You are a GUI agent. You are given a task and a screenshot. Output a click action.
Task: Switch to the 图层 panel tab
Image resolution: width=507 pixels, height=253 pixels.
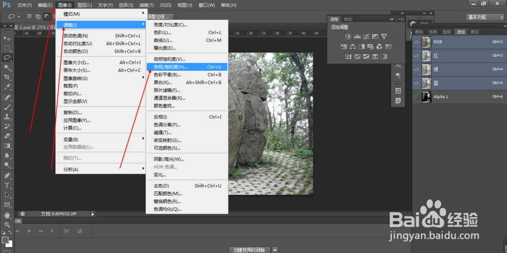[447, 31]
